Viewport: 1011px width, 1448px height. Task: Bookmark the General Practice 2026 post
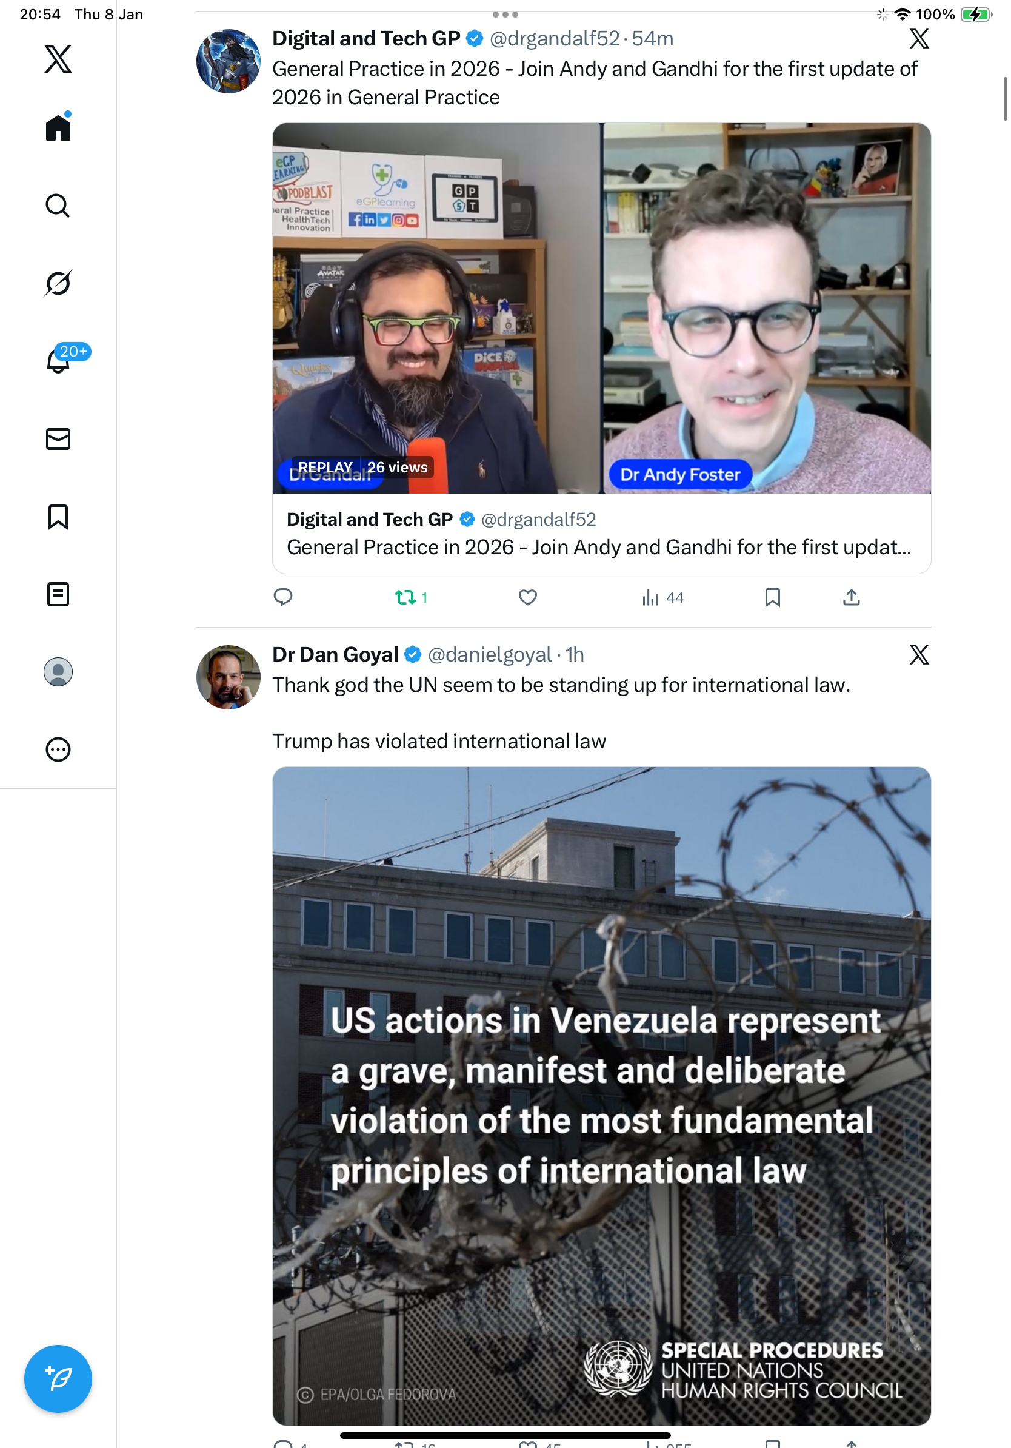coord(772,597)
